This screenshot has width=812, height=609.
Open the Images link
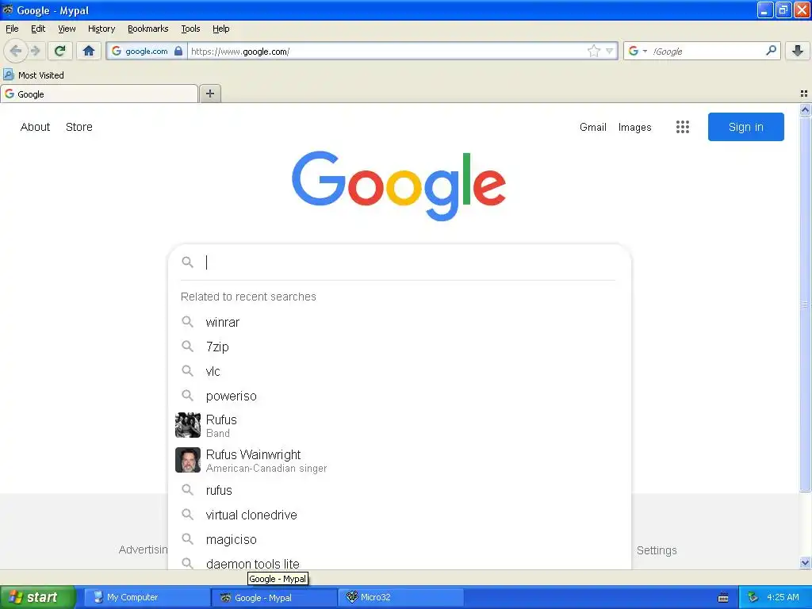click(634, 127)
